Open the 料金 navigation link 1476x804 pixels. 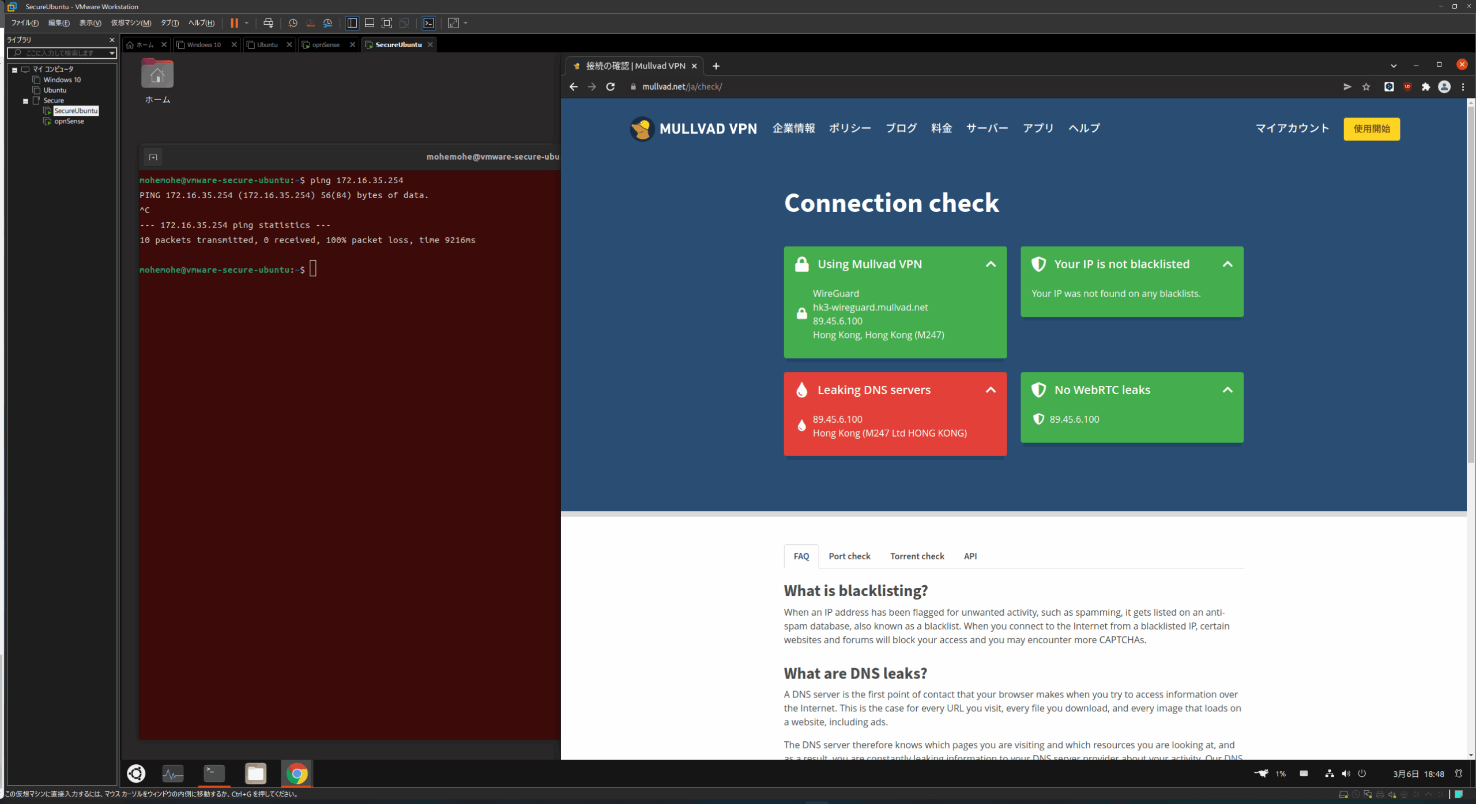point(942,128)
